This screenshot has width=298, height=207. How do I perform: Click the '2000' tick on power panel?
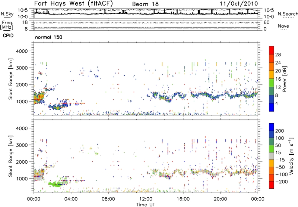click(x=22, y=84)
